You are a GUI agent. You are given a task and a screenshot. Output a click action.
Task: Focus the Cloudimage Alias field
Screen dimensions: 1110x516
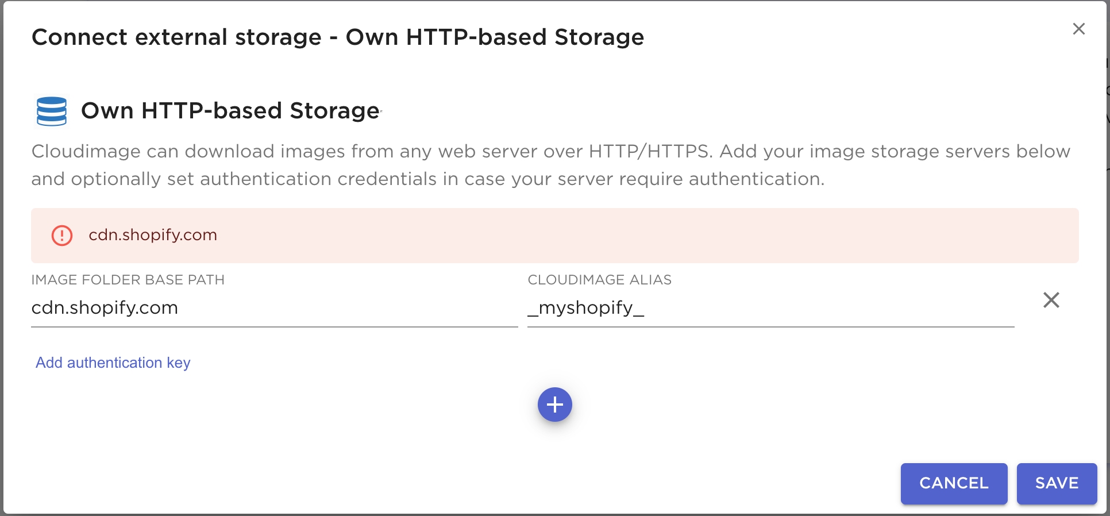coord(770,308)
